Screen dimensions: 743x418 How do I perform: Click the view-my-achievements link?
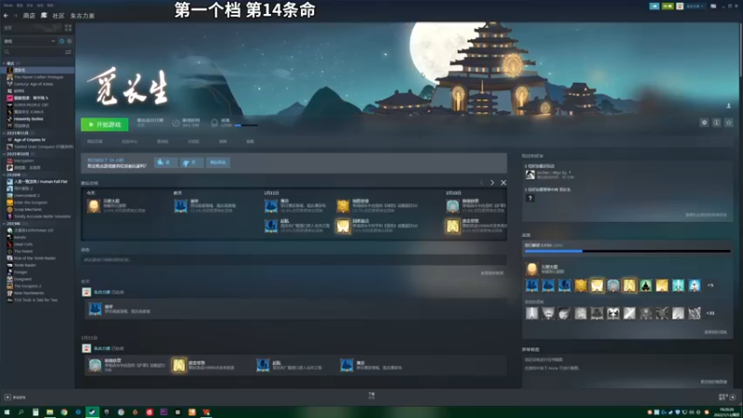point(715,333)
